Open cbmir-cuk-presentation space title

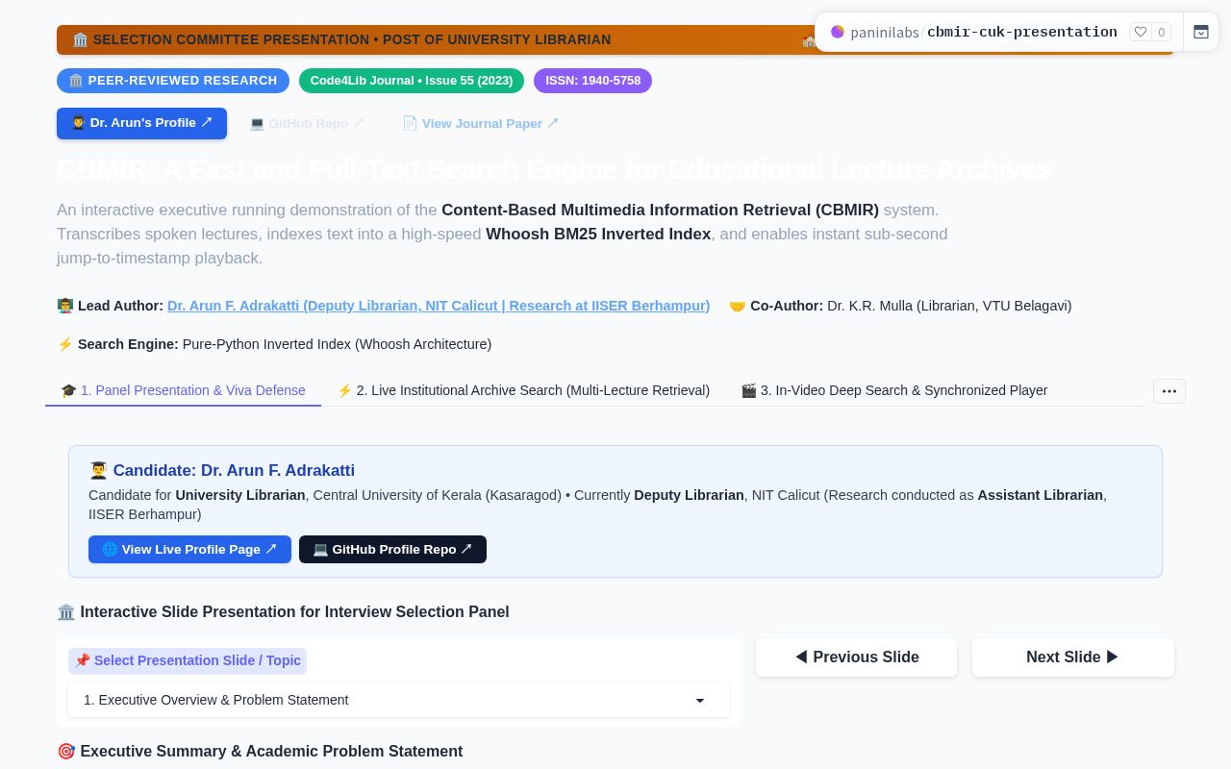[1022, 32]
